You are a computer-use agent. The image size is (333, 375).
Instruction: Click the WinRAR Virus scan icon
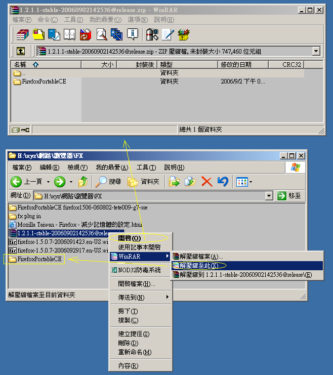pos(152,34)
